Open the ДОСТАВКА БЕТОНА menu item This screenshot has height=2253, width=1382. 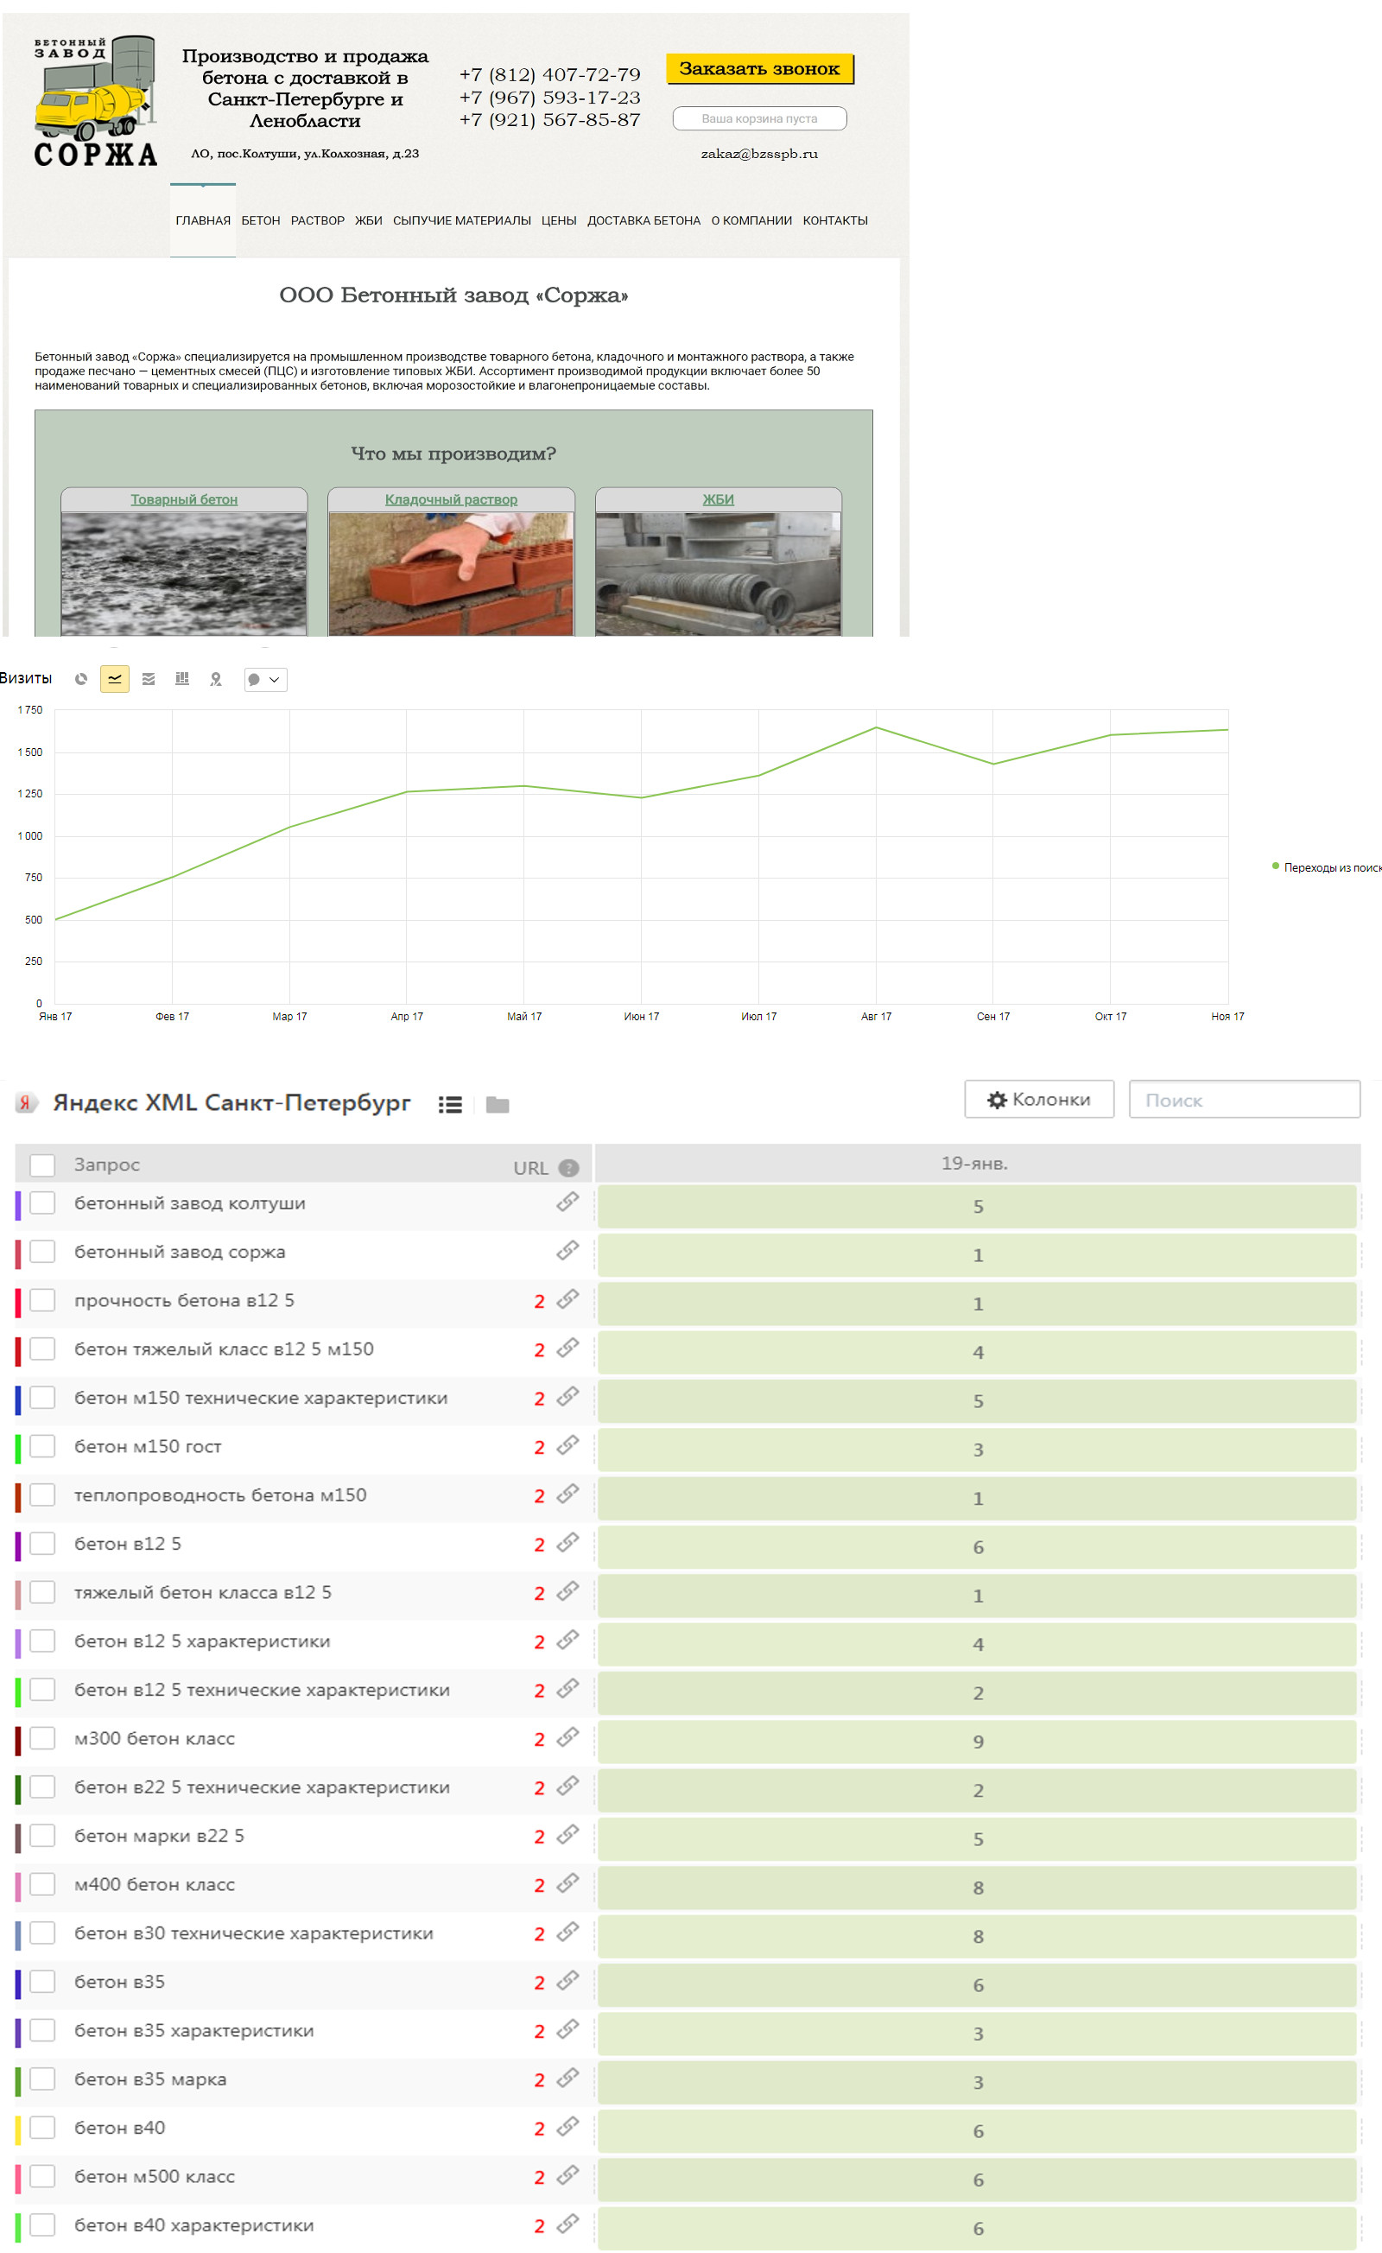(x=643, y=220)
